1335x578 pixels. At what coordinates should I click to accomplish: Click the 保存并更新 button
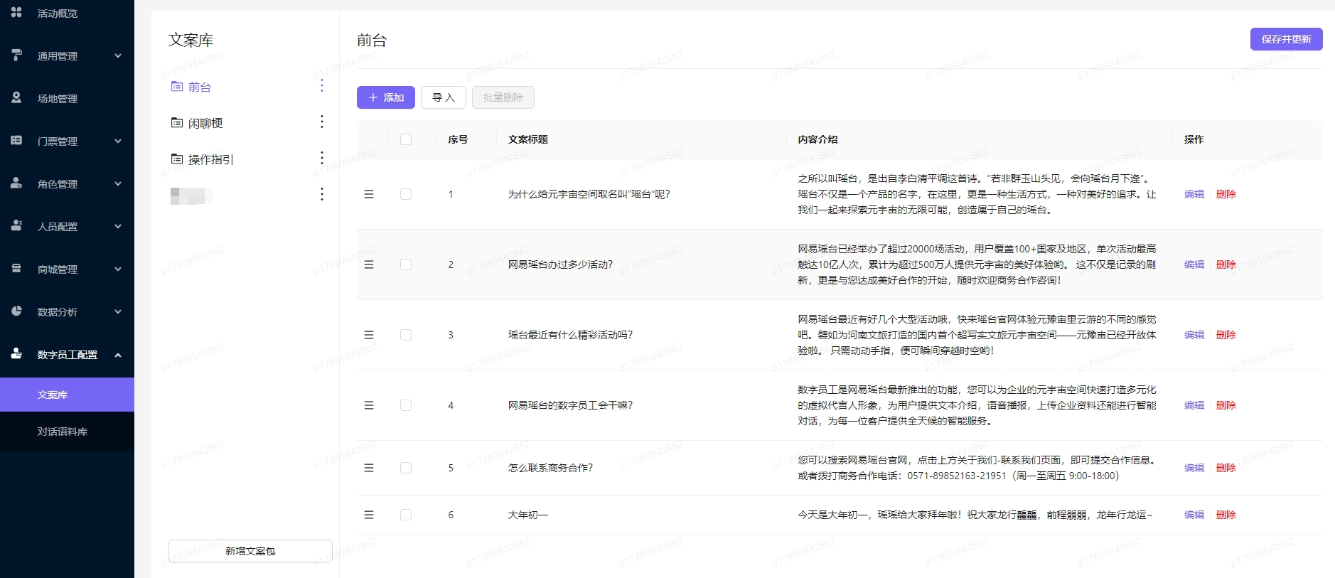1286,39
